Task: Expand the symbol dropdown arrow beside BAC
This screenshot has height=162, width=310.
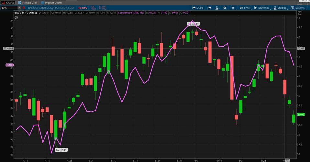Action: point(19,8)
